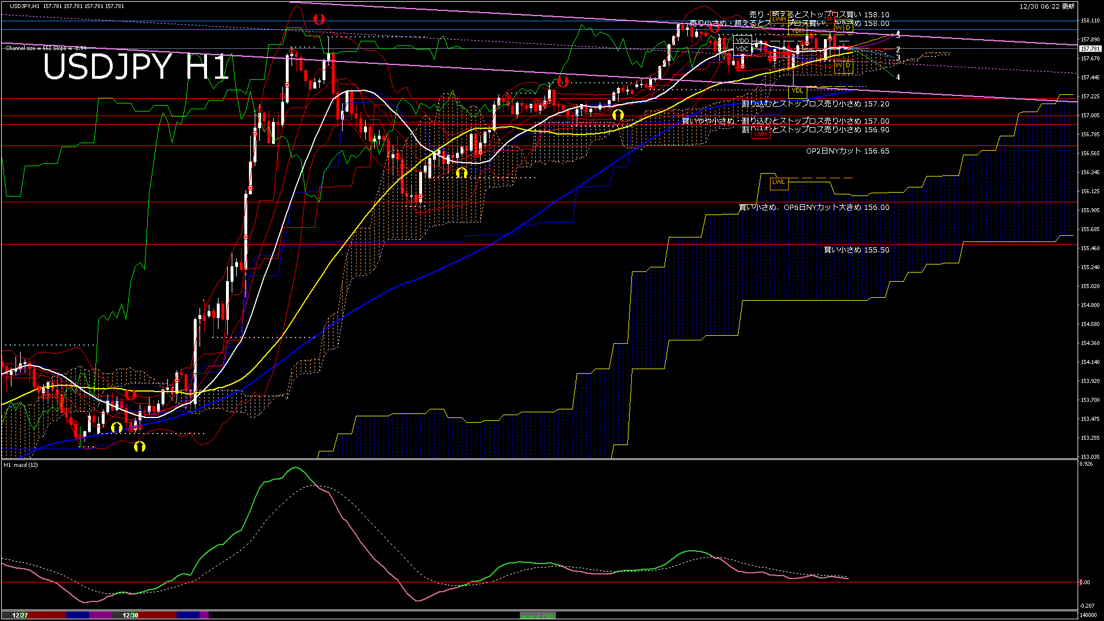Image resolution: width=1104 pixels, height=621 pixels.
Task: Click the macd ON toggle button
Action: [538, 615]
